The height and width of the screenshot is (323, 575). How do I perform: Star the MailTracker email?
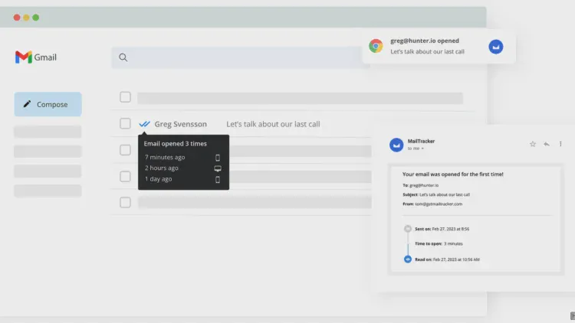pos(533,144)
